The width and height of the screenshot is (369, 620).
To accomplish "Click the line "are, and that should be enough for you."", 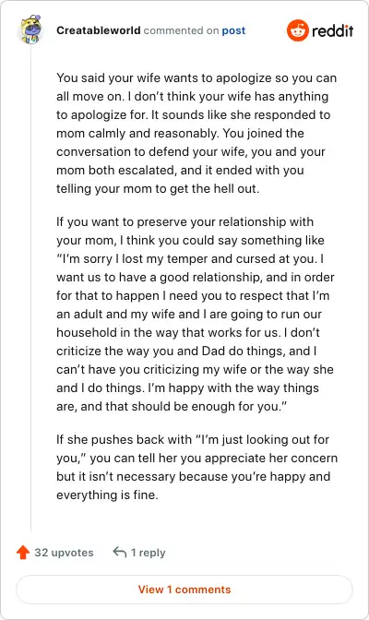I will click(172, 407).
